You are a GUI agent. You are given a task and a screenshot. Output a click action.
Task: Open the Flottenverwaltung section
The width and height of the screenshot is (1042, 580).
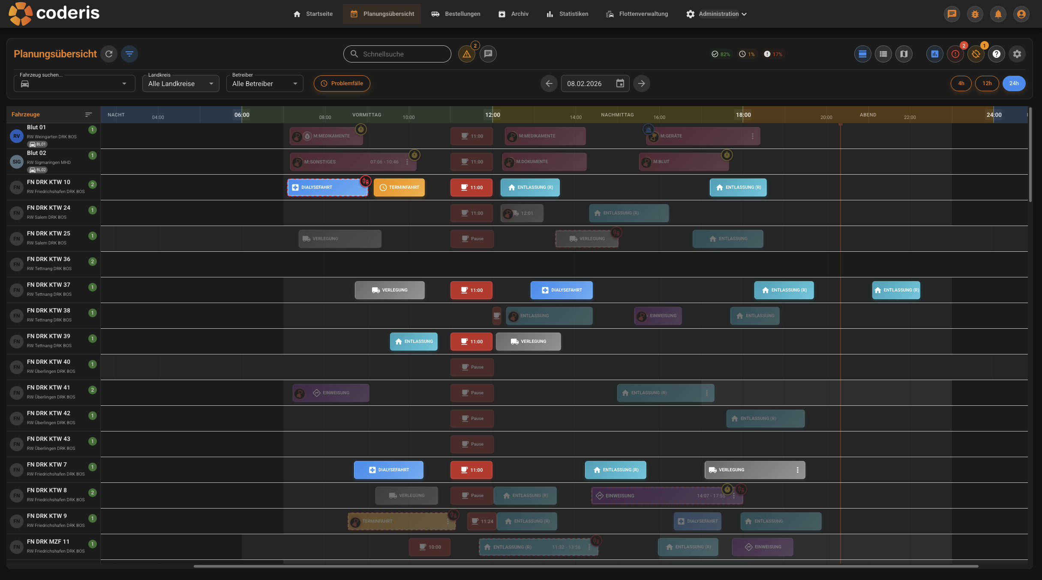pos(637,14)
